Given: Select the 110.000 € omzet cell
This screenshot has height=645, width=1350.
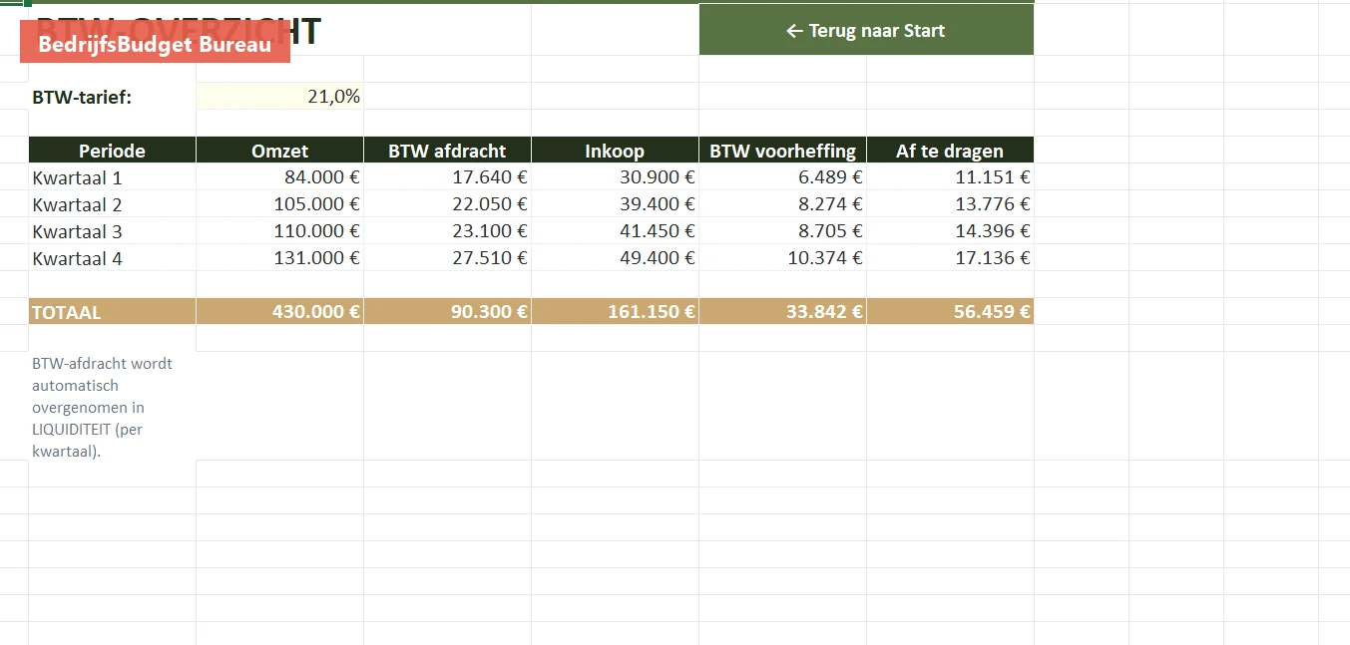Looking at the screenshot, I should tap(280, 231).
